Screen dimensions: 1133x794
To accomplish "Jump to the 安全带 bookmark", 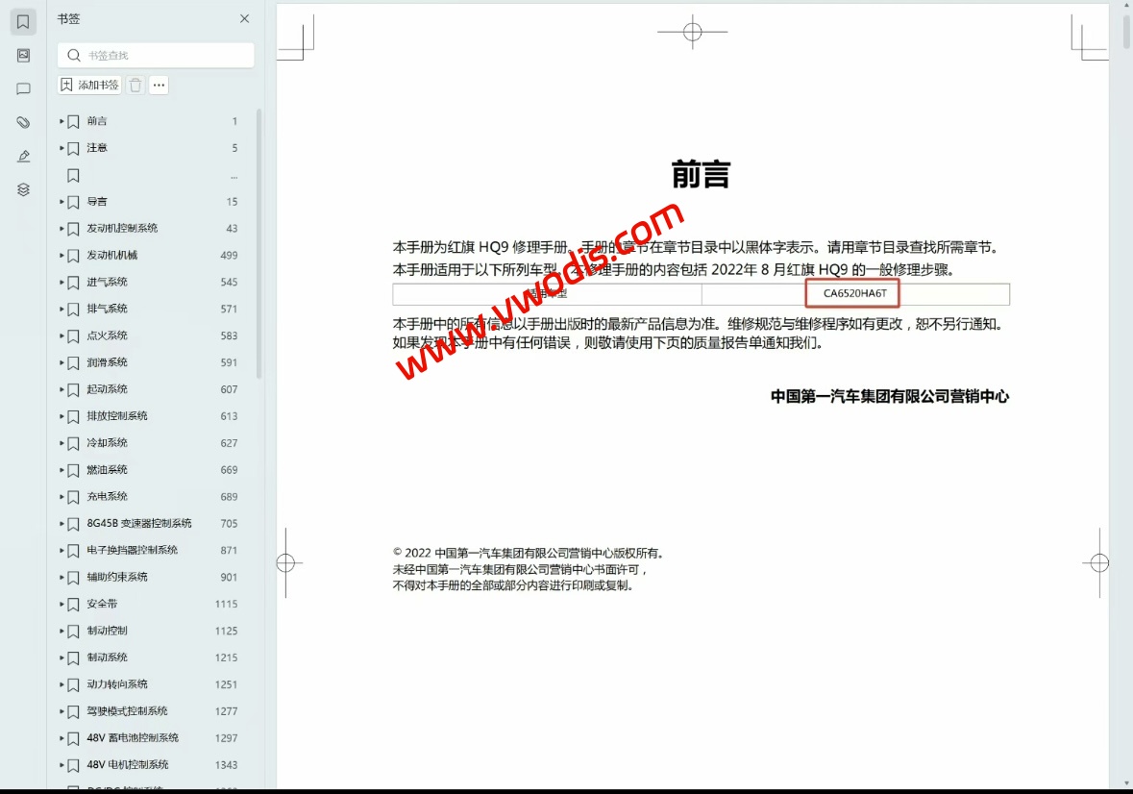I will point(102,604).
